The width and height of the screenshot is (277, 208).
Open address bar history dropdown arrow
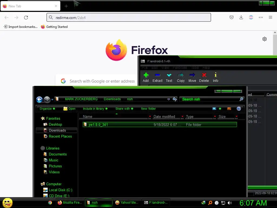tap(169, 99)
